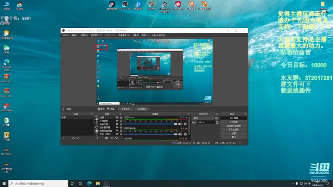Add a new scene with plus icon
Viewport: 333px width, 187px height.
63,138
